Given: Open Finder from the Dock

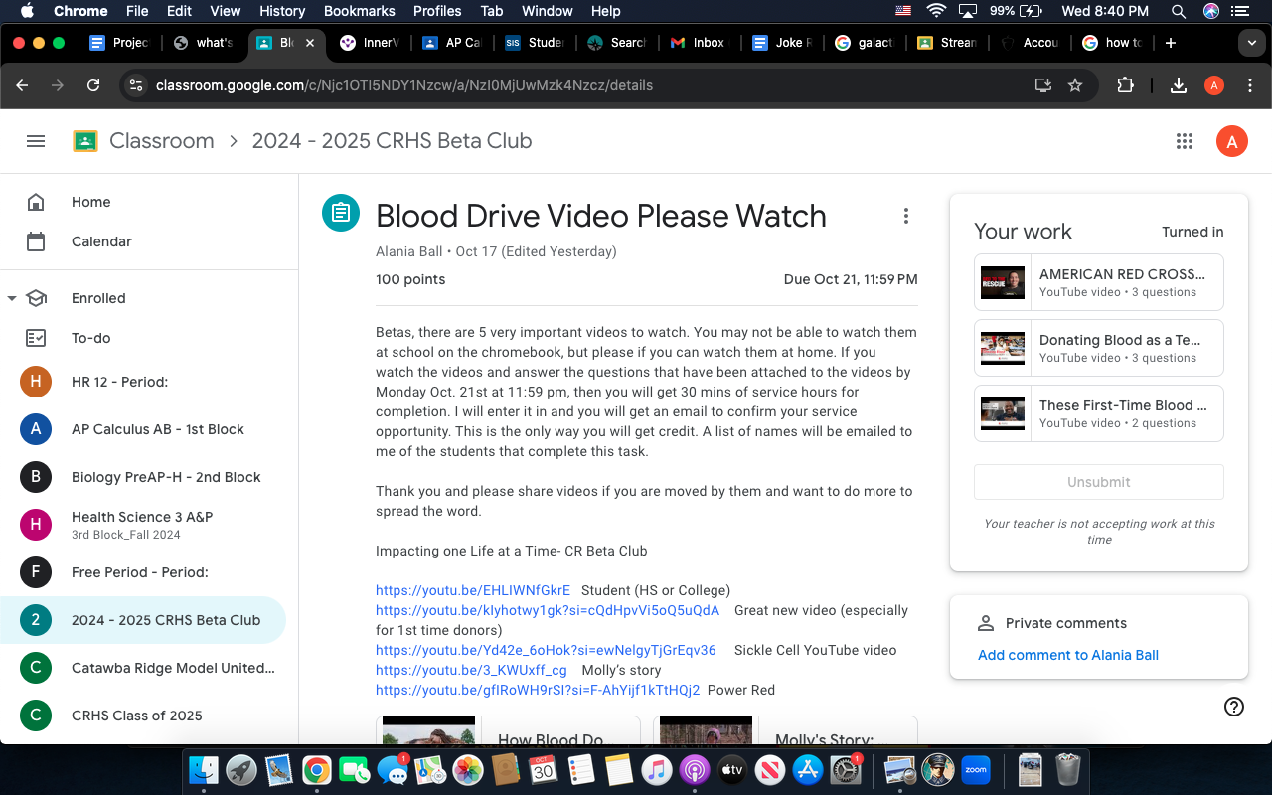Looking at the screenshot, I should pyautogui.click(x=204, y=770).
